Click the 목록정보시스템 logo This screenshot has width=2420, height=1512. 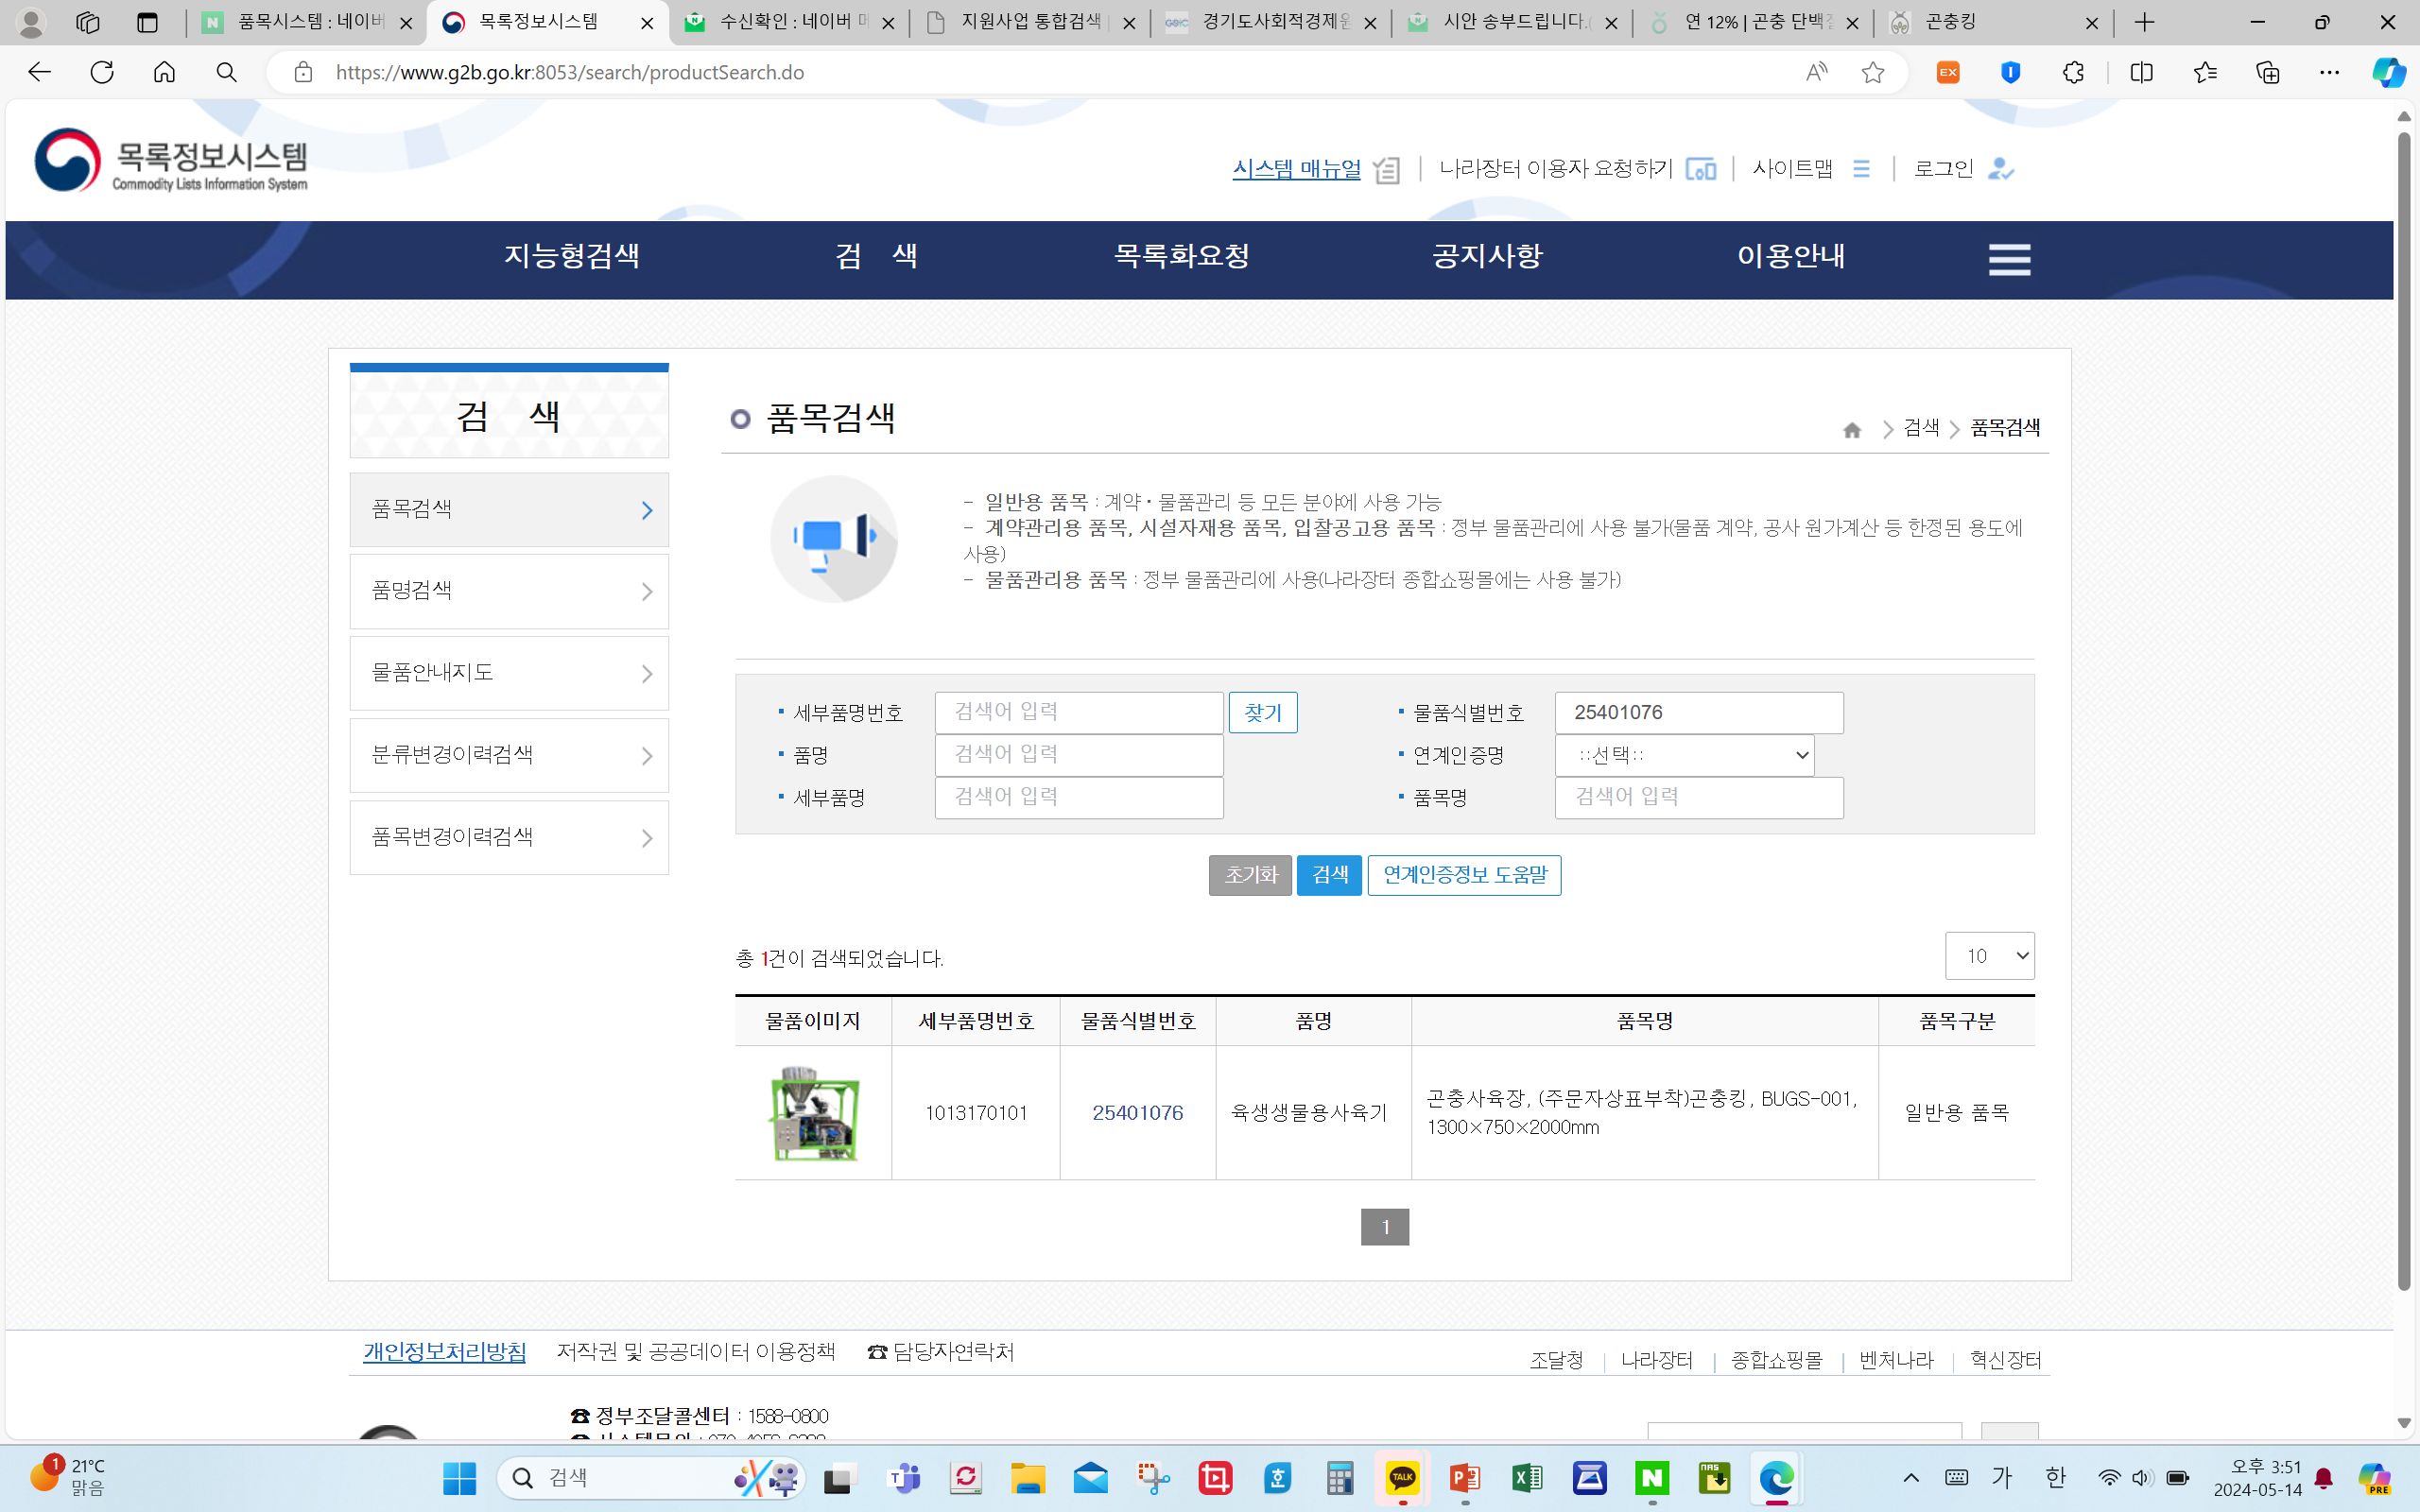click(171, 160)
